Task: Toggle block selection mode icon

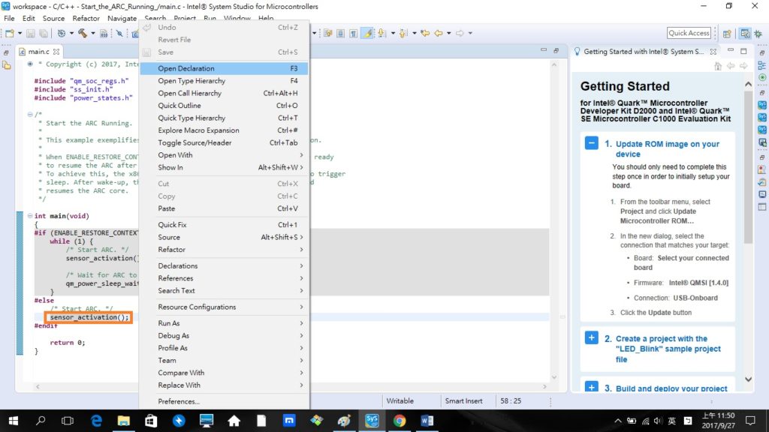Action: tap(340, 33)
